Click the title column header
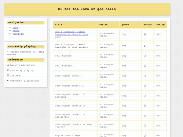The image size is (183, 137). click(x=75, y=25)
